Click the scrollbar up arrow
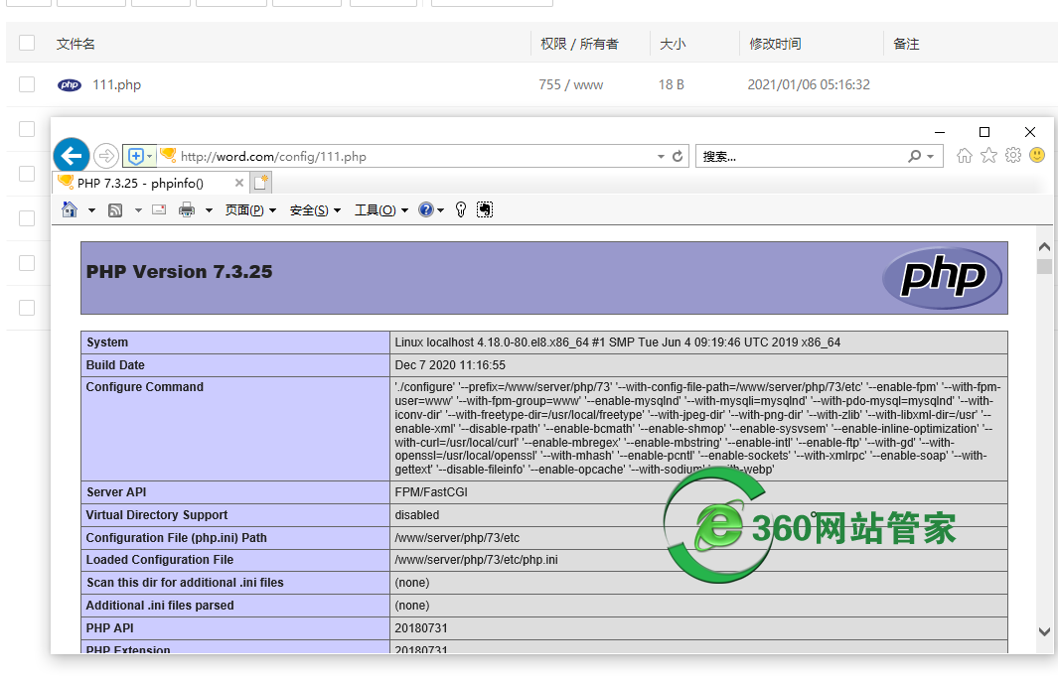1058x683 pixels. point(1044,247)
